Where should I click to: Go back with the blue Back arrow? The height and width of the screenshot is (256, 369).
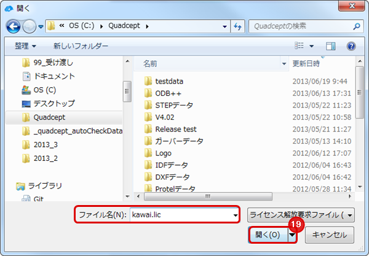pyautogui.click(x=13, y=26)
